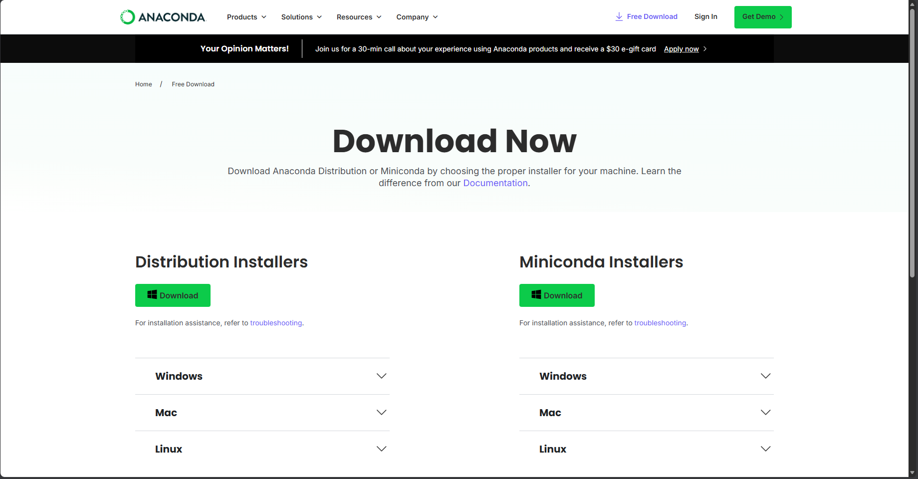Expand the Miniconda Windows installers chevron
The height and width of the screenshot is (479, 918).
click(766, 376)
